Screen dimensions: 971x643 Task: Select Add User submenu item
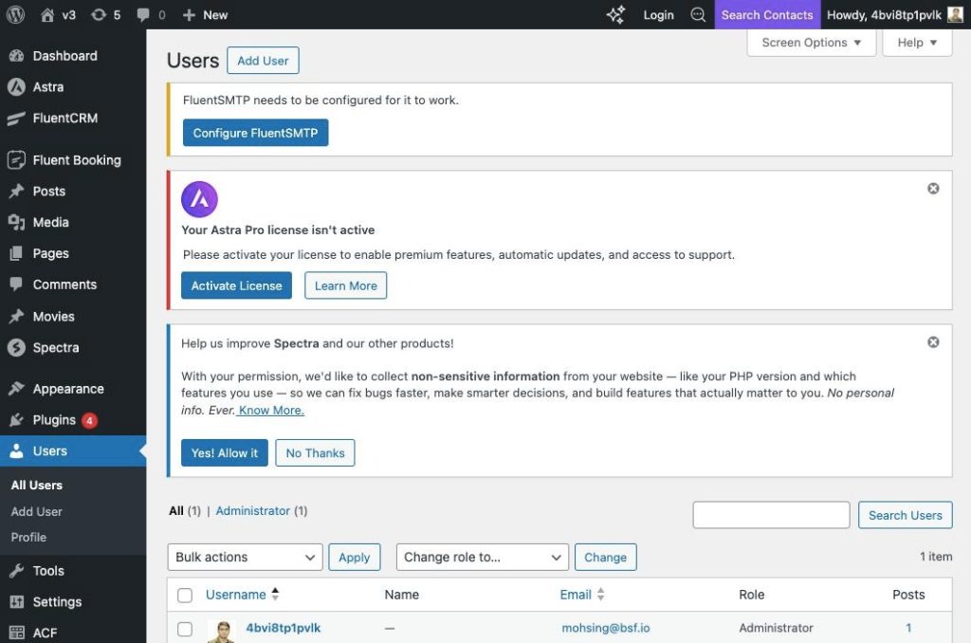coord(37,512)
